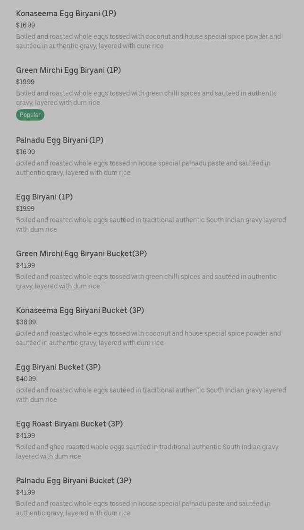Open Green Mirchi Egg Biryani Bucket(3P)
The image size is (304, 530).
pyautogui.click(x=81, y=253)
